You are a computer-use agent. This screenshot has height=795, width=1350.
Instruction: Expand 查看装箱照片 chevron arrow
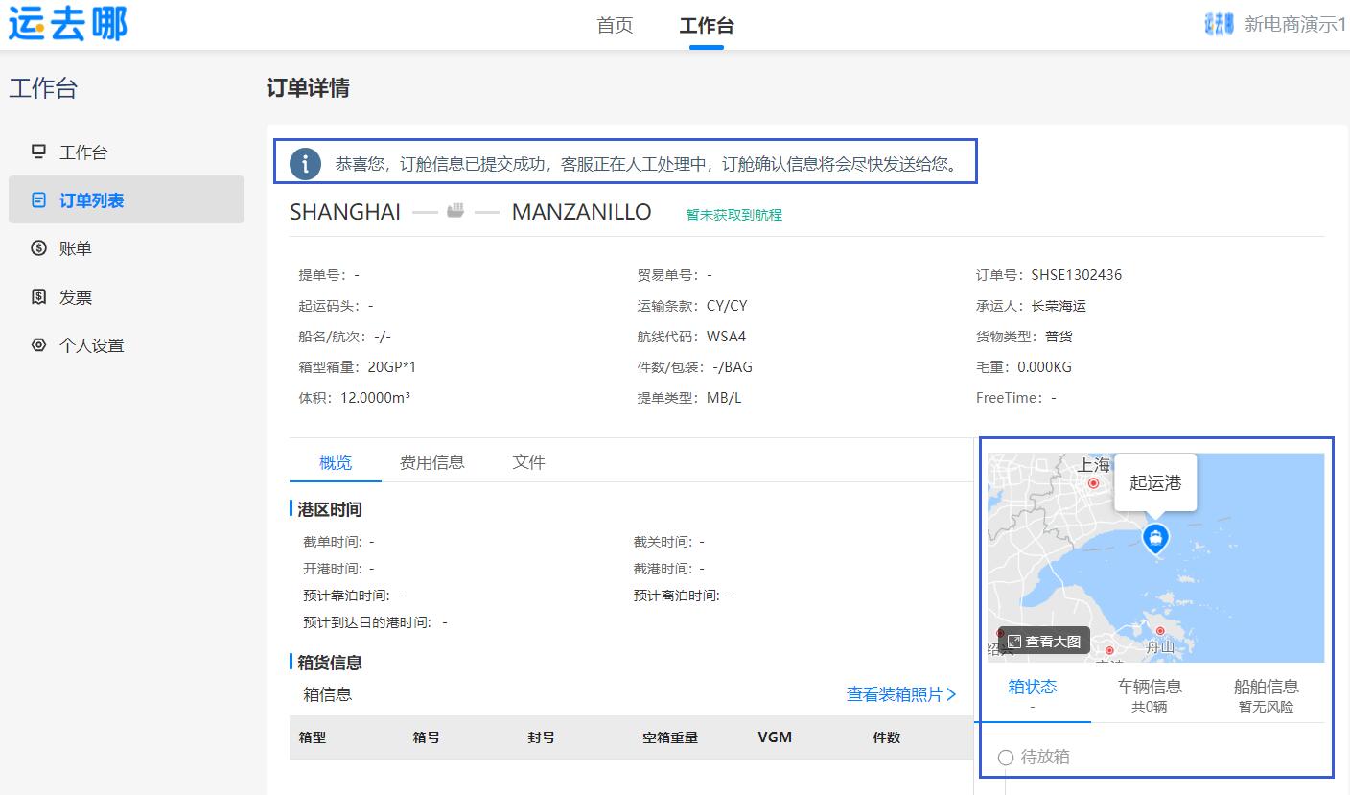point(951,694)
